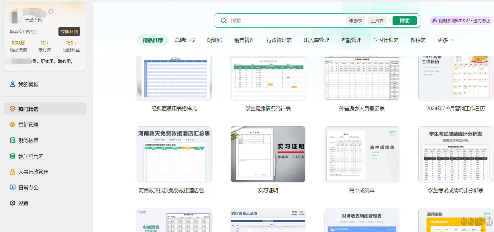Expand the 更多 categories dropdown
This screenshot has width=494, height=232.
446,40
